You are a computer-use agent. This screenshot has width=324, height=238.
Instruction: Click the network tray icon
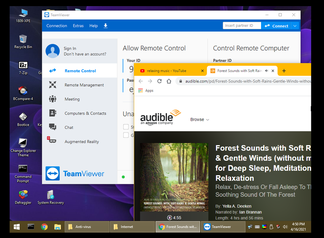click(250, 227)
